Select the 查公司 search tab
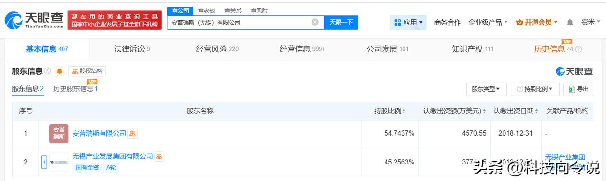Image resolution: width=606 pixels, height=181 pixels. (180, 10)
